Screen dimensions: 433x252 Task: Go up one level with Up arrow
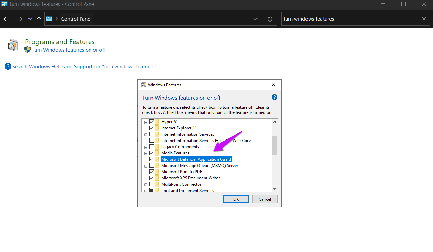(39, 19)
